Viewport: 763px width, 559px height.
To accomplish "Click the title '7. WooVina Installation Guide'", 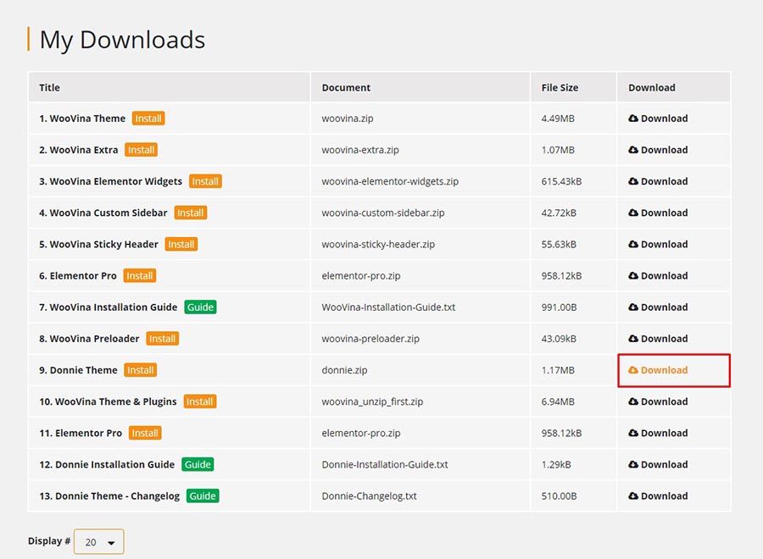I will click(109, 307).
